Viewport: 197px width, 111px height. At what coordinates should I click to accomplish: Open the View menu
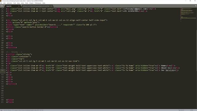[18, 3]
